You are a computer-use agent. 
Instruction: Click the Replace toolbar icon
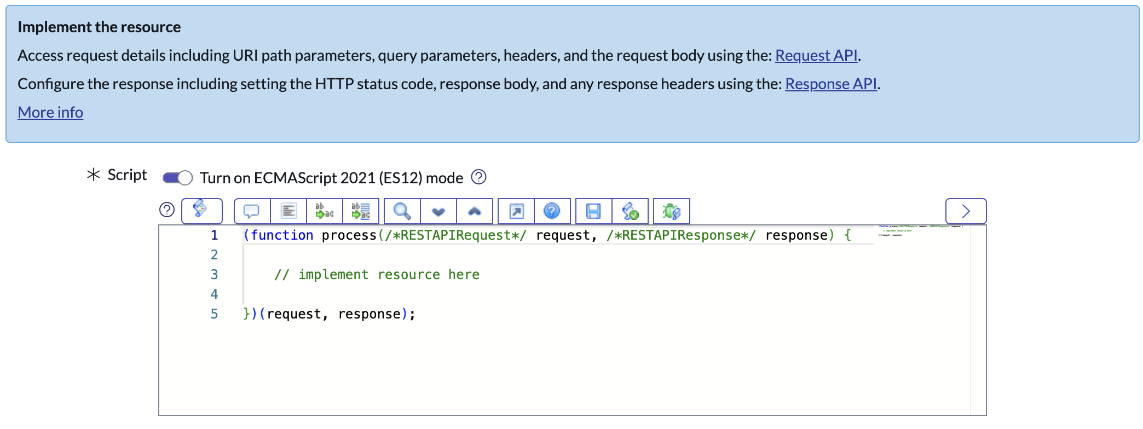(x=325, y=211)
